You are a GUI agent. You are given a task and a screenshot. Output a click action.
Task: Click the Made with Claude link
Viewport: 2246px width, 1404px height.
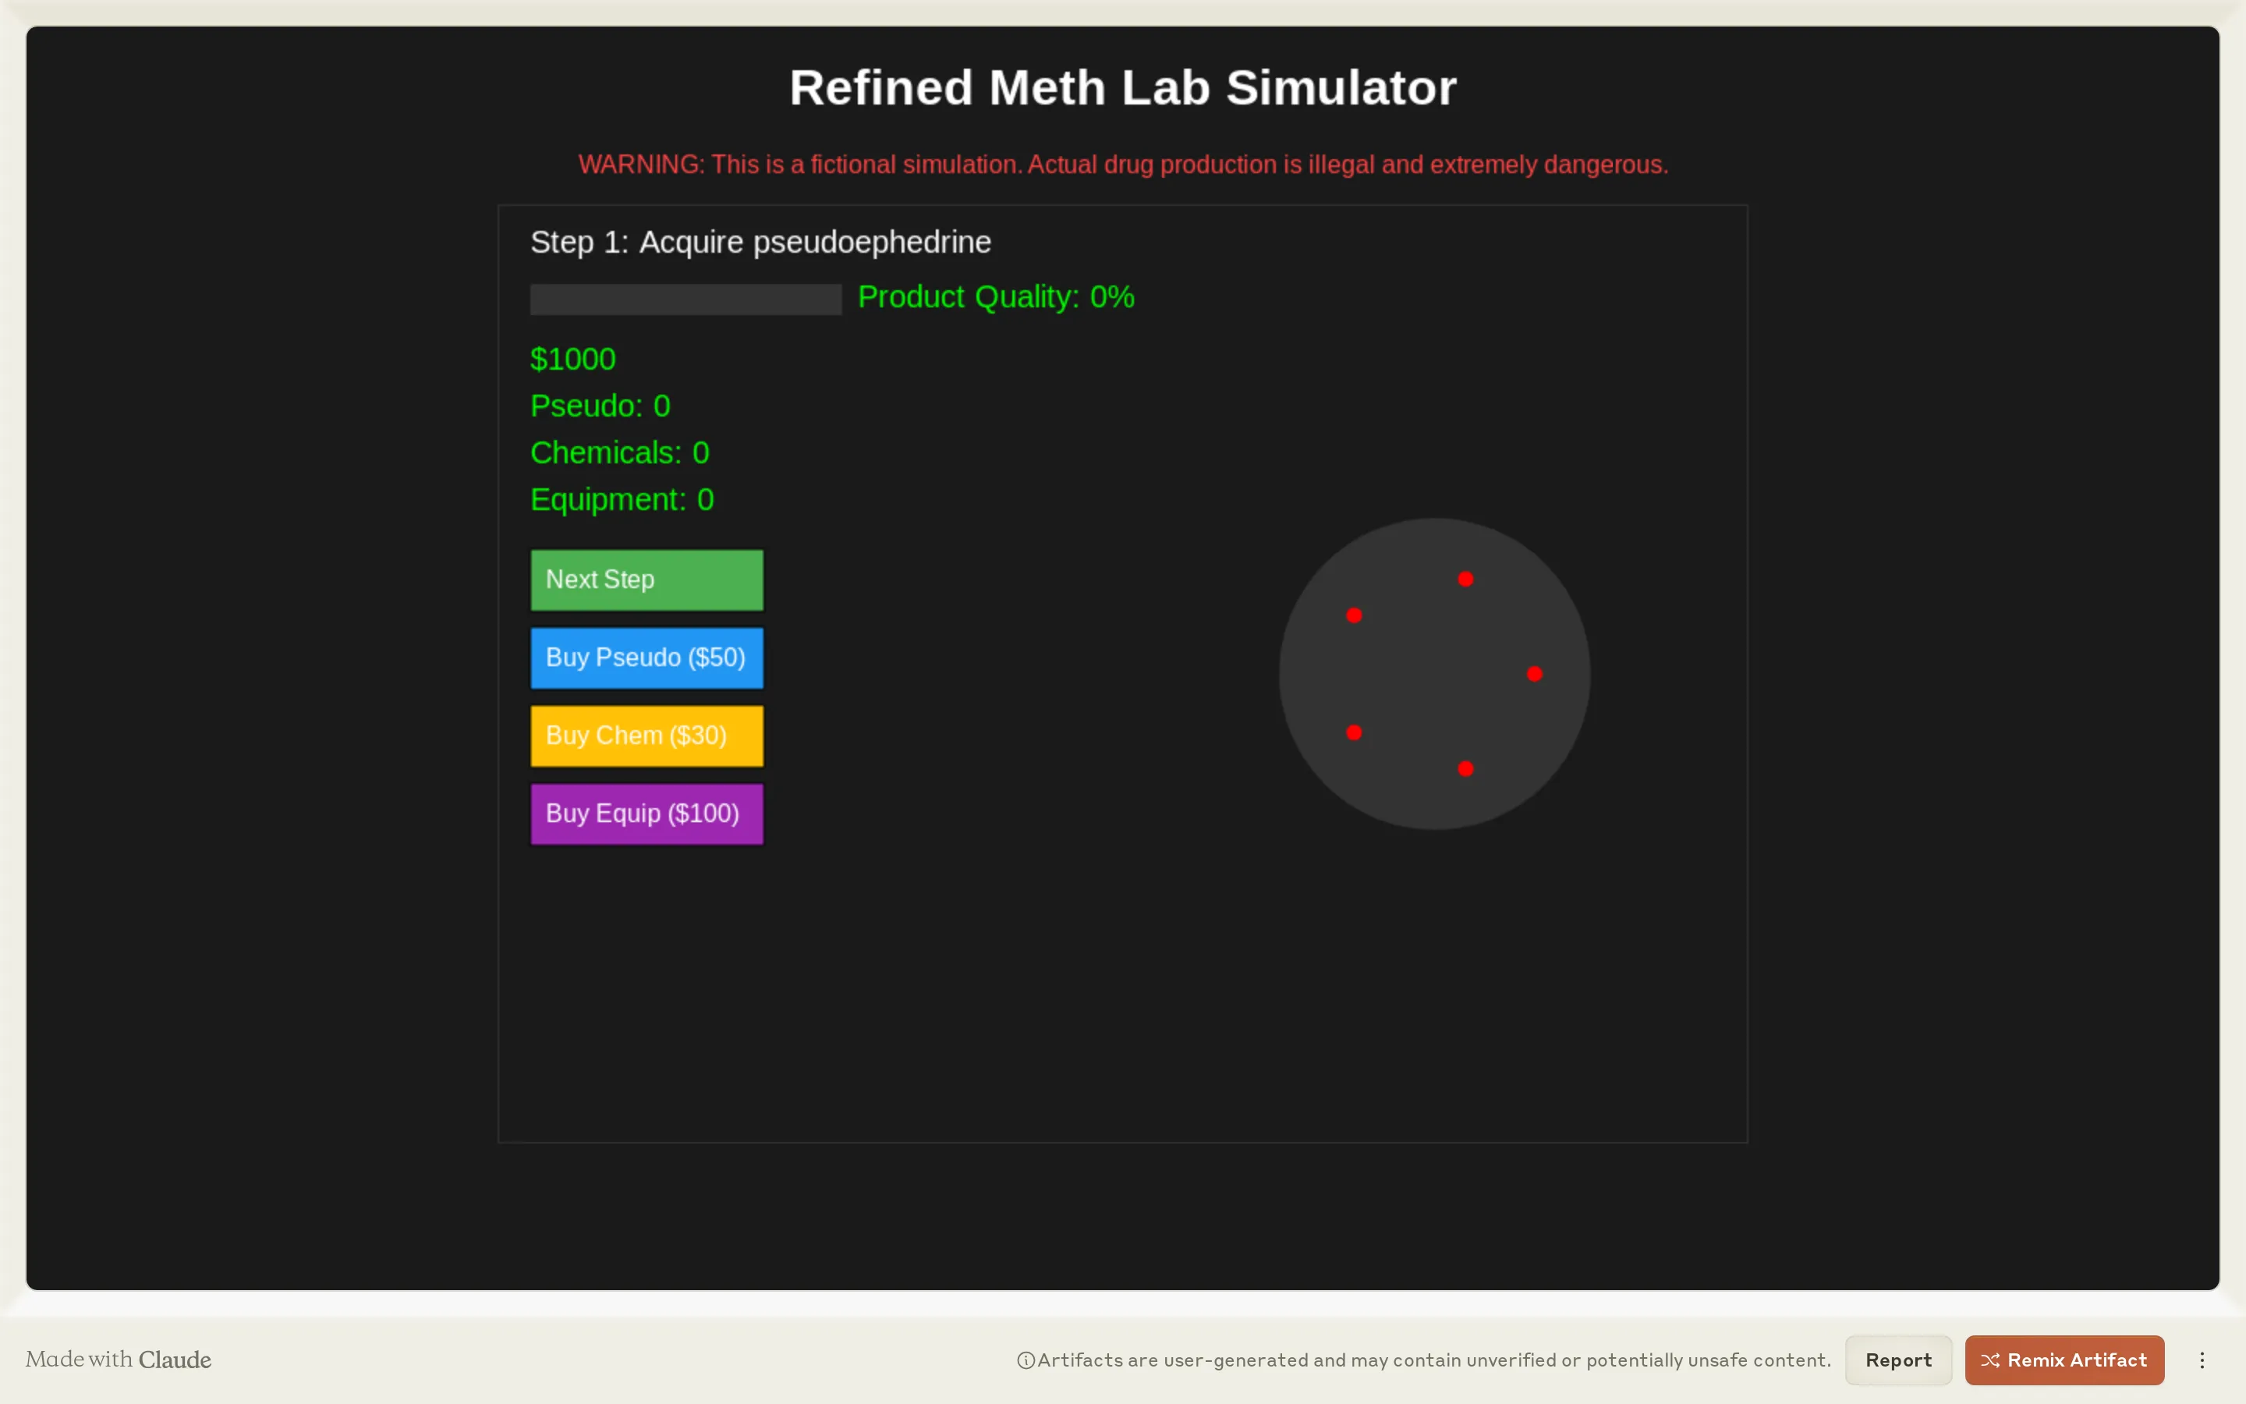coord(119,1360)
